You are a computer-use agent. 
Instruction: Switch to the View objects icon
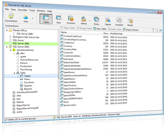click(58, 20)
